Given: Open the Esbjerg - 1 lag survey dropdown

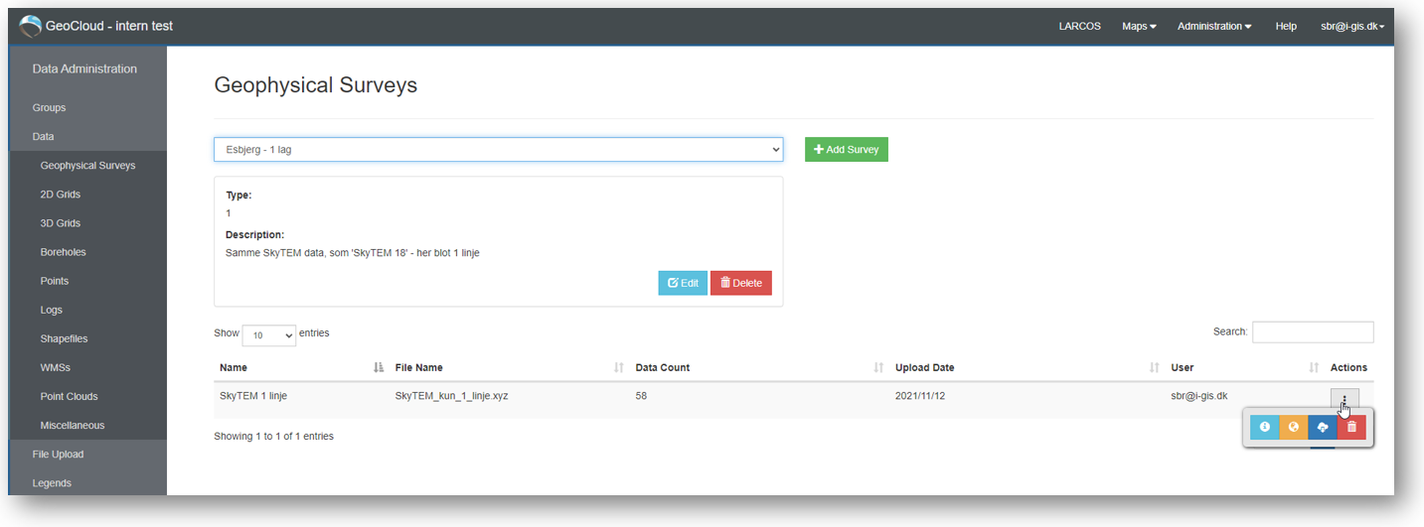Looking at the screenshot, I should tap(498, 149).
